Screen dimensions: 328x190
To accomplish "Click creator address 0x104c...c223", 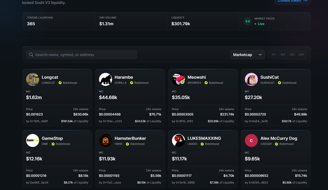I will click(x=112, y=121).
